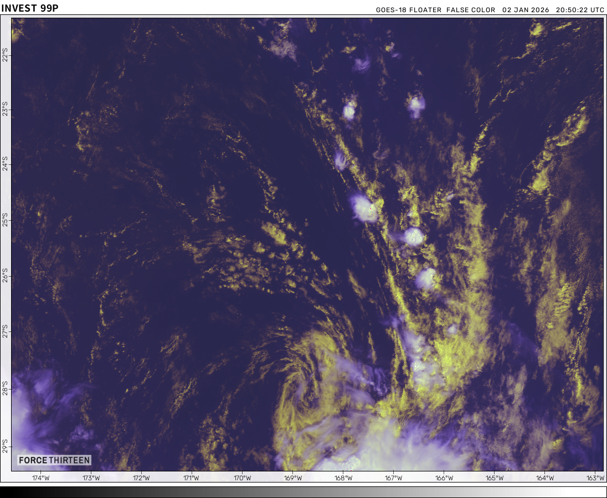Click the 165°W longitude tick label
Image resolution: width=607 pixels, height=498 pixels.
point(494,478)
